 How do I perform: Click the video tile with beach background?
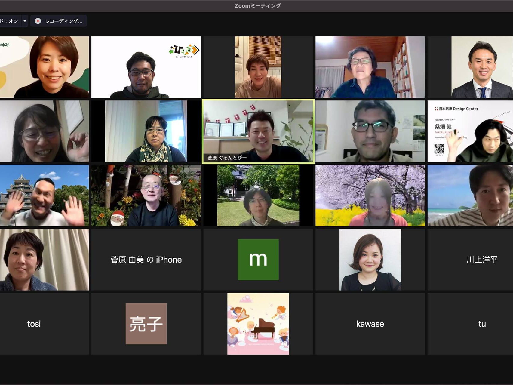click(x=470, y=196)
